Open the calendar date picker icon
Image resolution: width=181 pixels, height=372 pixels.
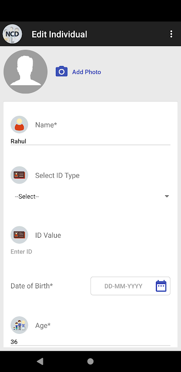tap(161, 286)
